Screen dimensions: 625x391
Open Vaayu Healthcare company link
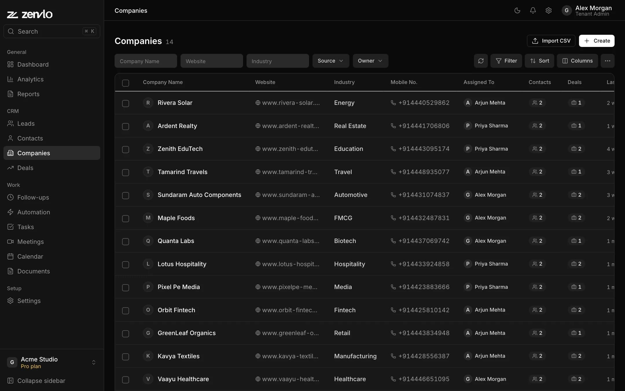pyautogui.click(x=183, y=379)
